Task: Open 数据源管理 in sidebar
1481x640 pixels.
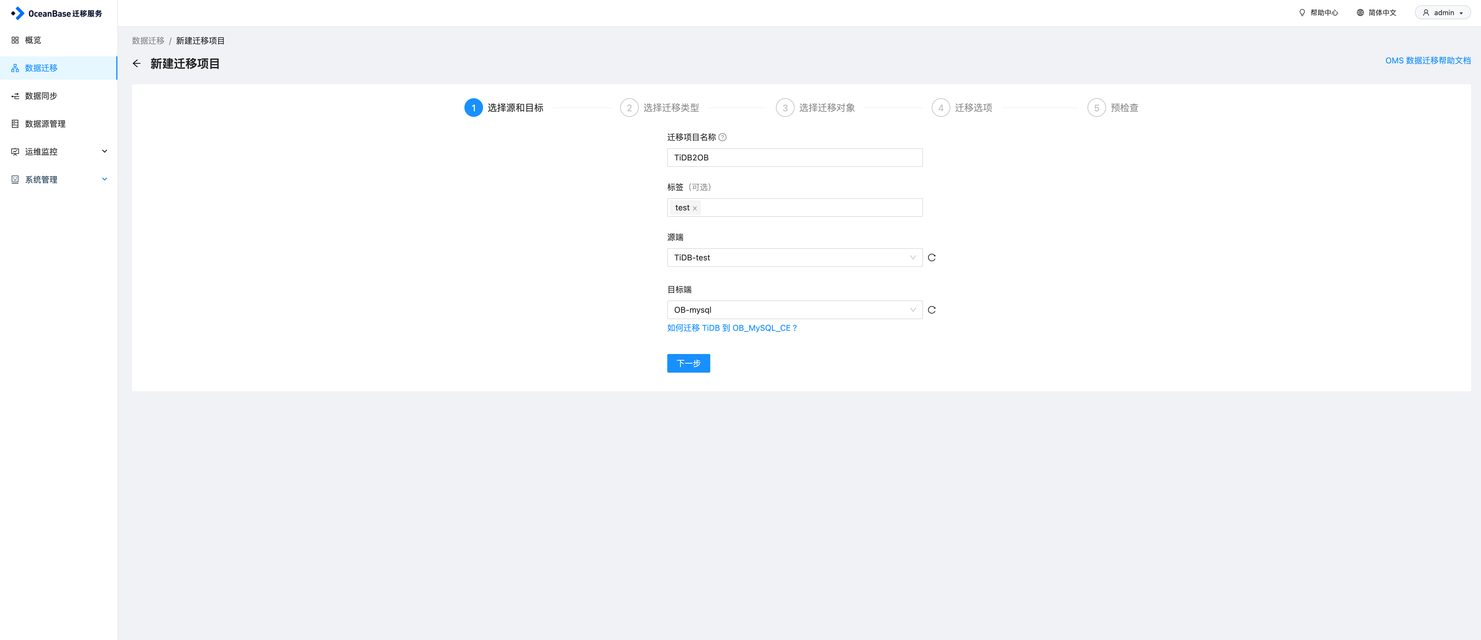Action: (x=45, y=124)
